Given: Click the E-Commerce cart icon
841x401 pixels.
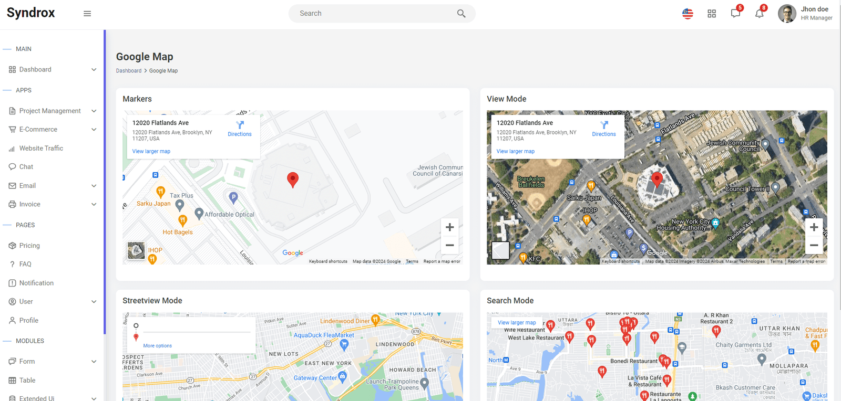Looking at the screenshot, I should point(12,130).
